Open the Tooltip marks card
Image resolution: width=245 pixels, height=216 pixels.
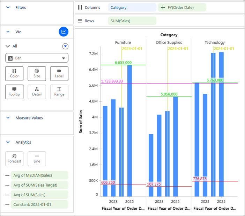tap(14, 92)
